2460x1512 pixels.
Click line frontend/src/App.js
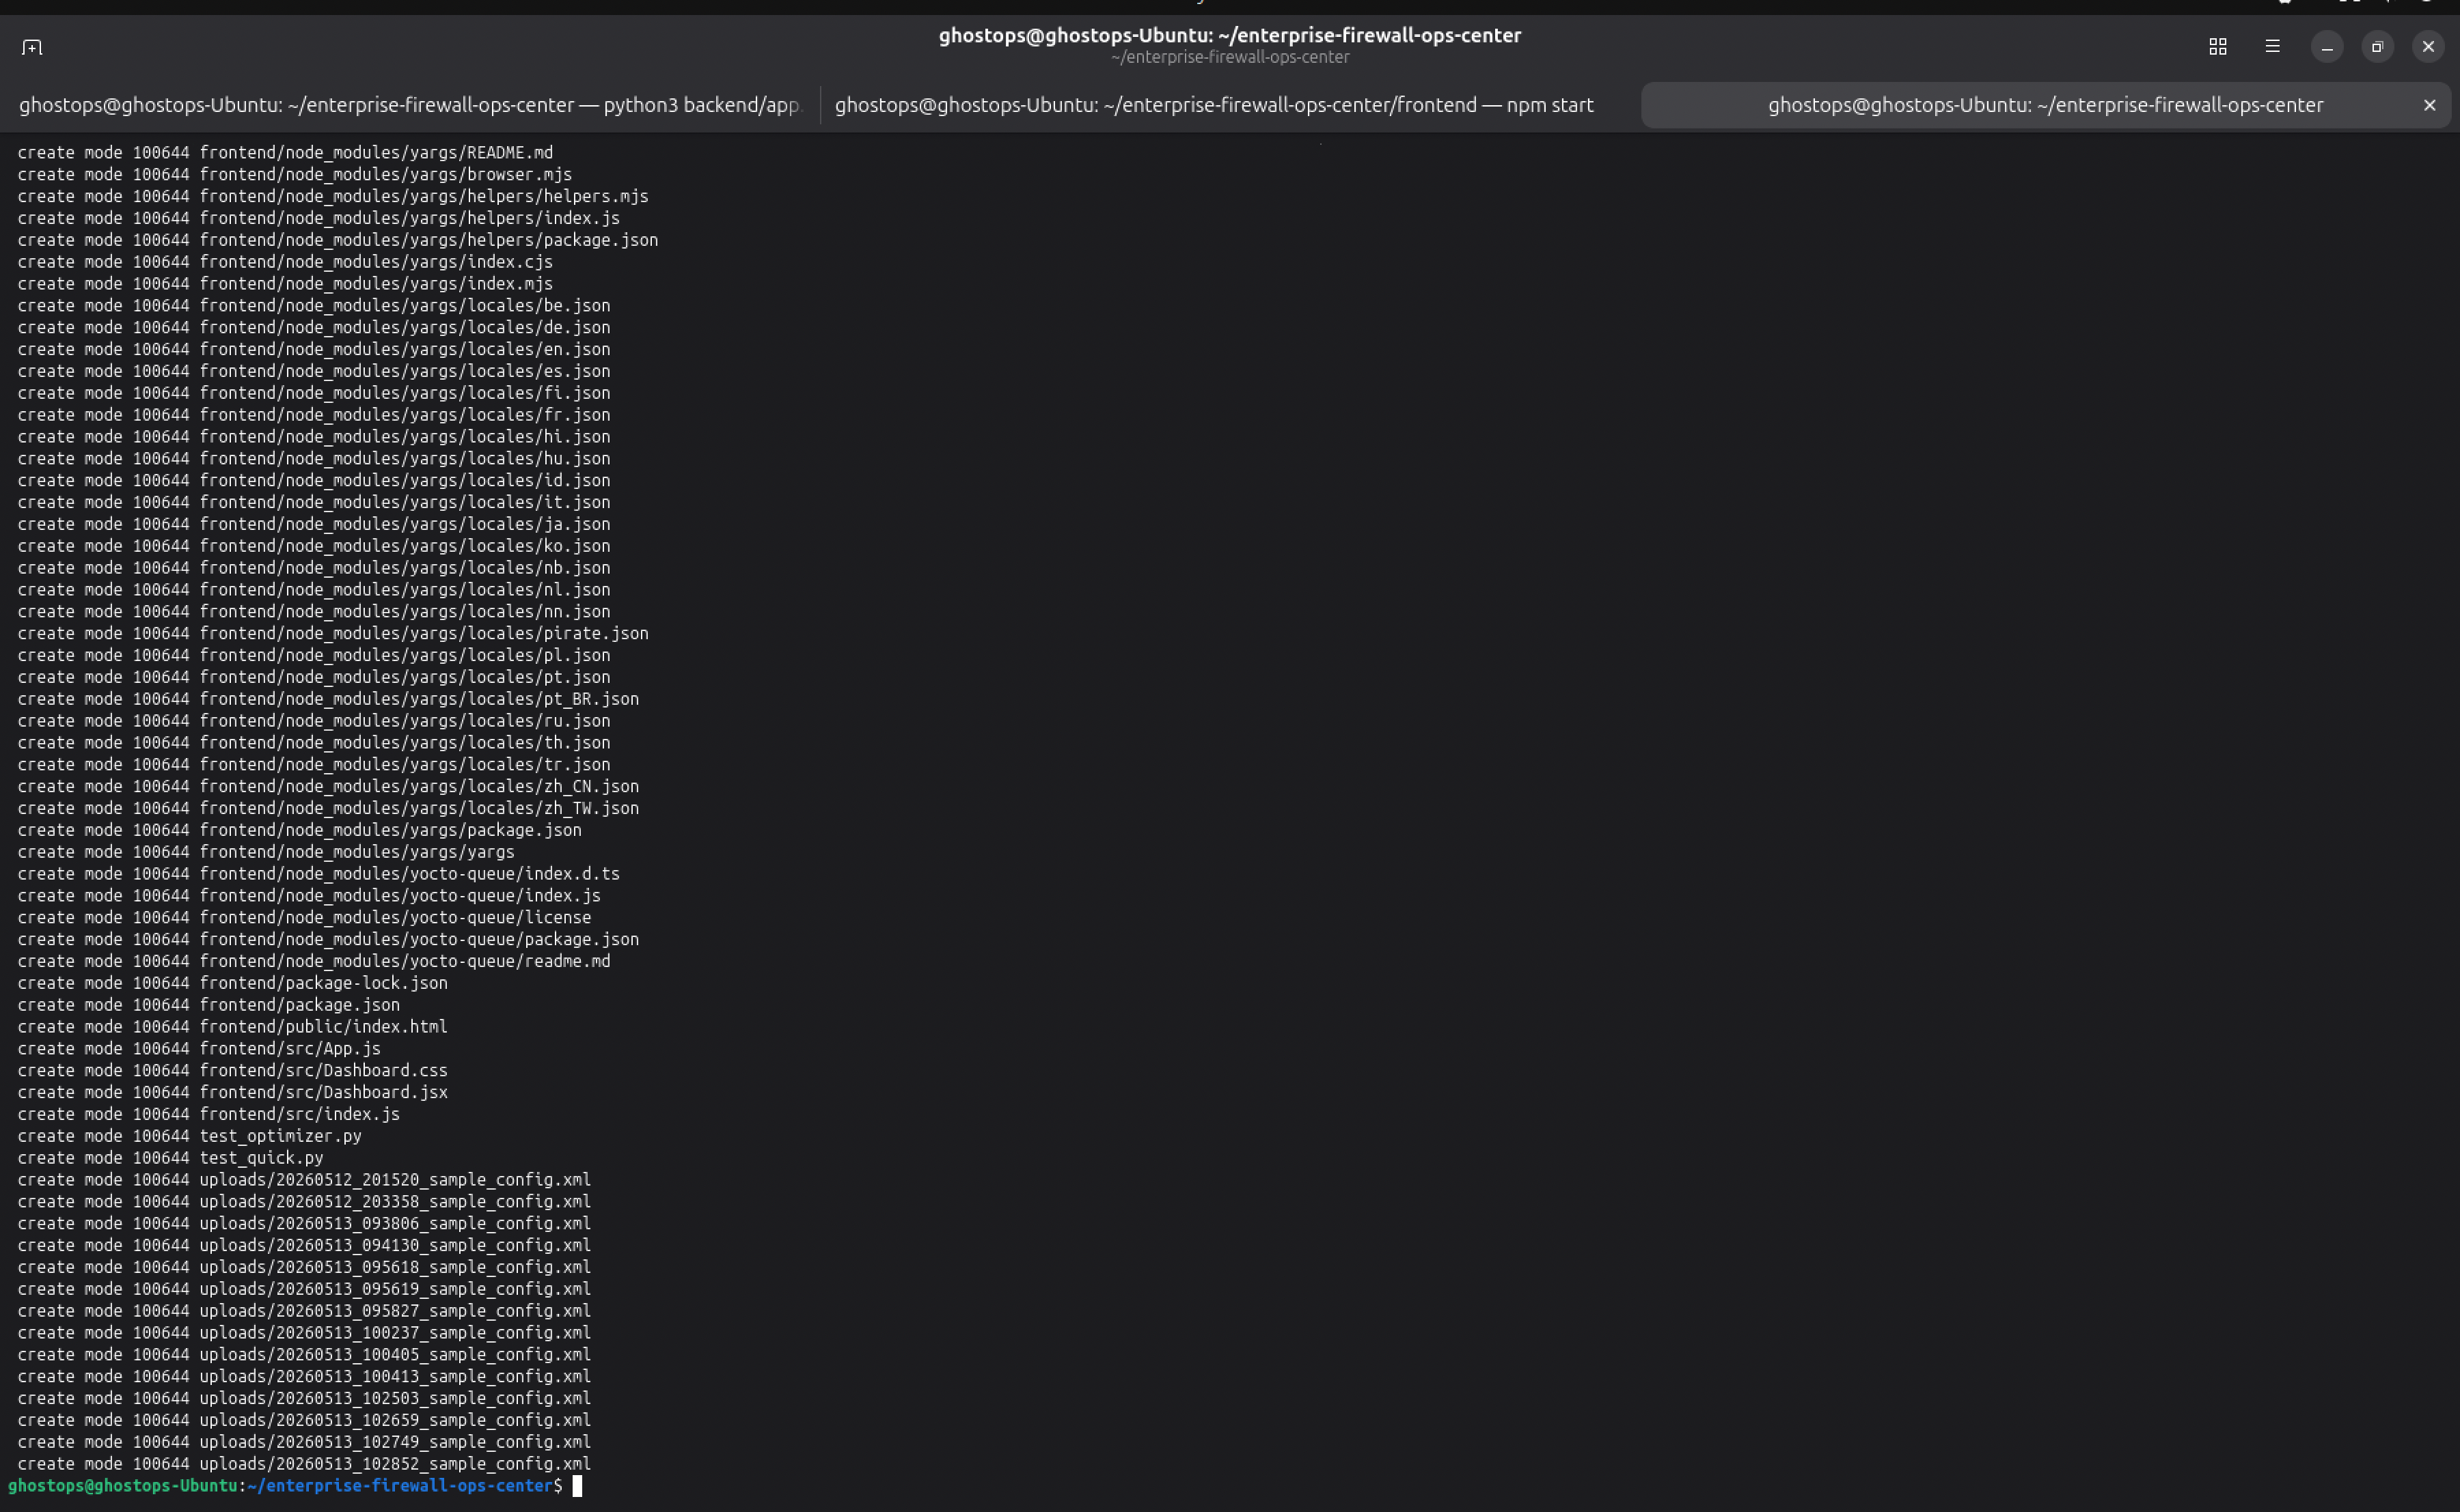pyautogui.click(x=199, y=1049)
